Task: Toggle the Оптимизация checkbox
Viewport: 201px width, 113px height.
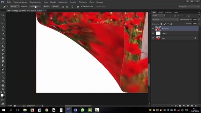Action: [x=82, y=7]
